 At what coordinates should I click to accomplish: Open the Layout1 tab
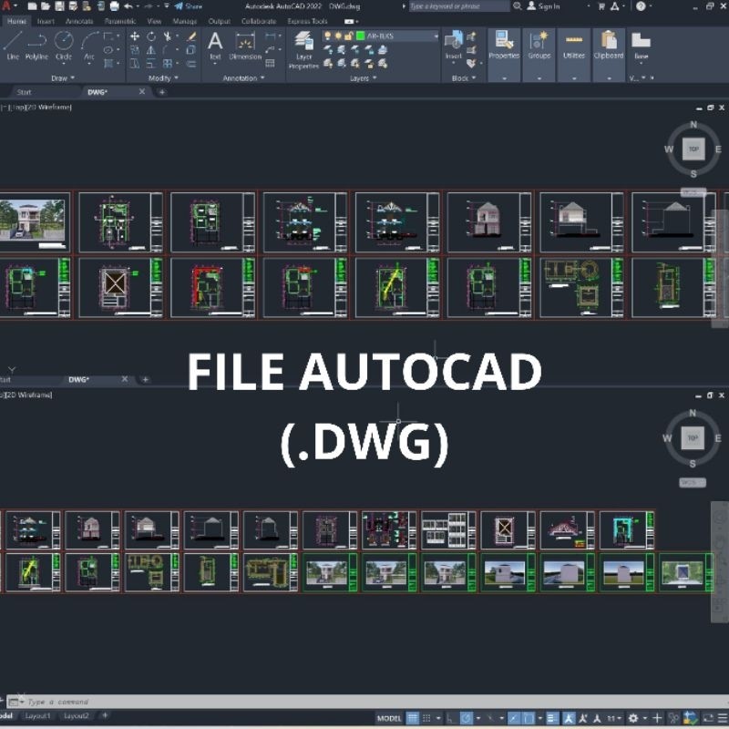click(x=37, y=716)
